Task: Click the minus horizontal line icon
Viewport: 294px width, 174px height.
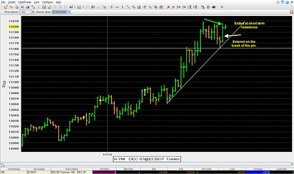Action: (x=117, y=7)
